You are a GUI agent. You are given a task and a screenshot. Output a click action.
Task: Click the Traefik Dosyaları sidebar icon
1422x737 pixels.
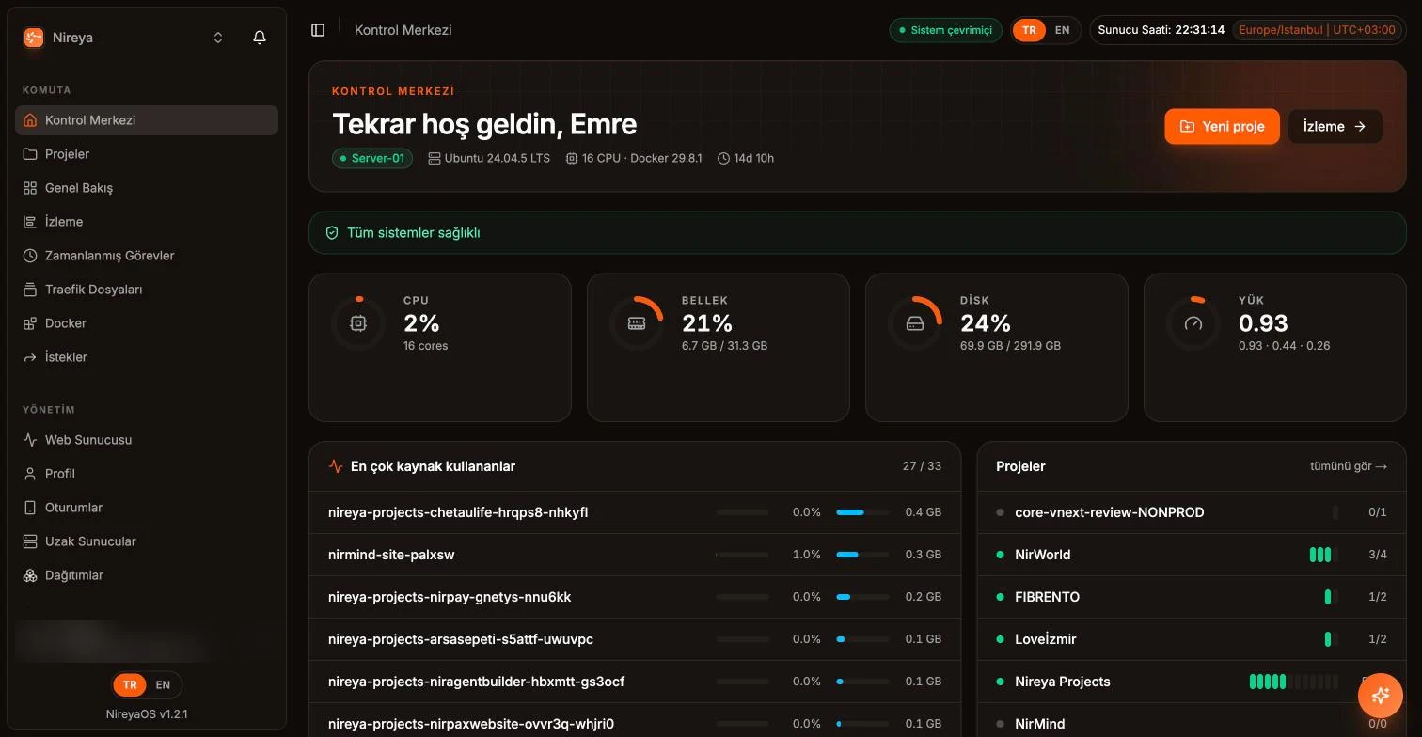pos(30,290)
